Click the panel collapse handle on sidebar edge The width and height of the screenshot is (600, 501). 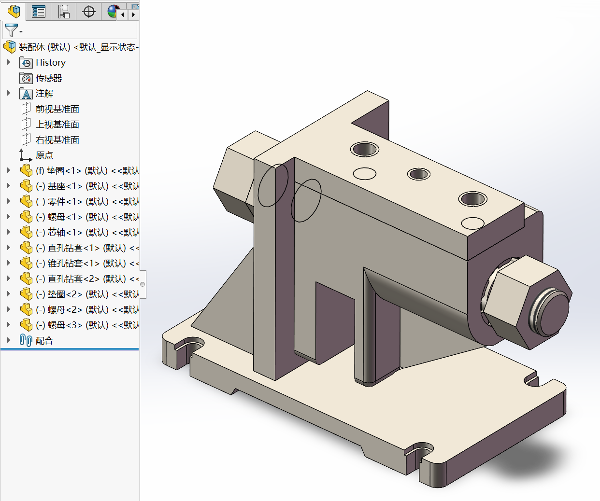click(x=143, y=284)
